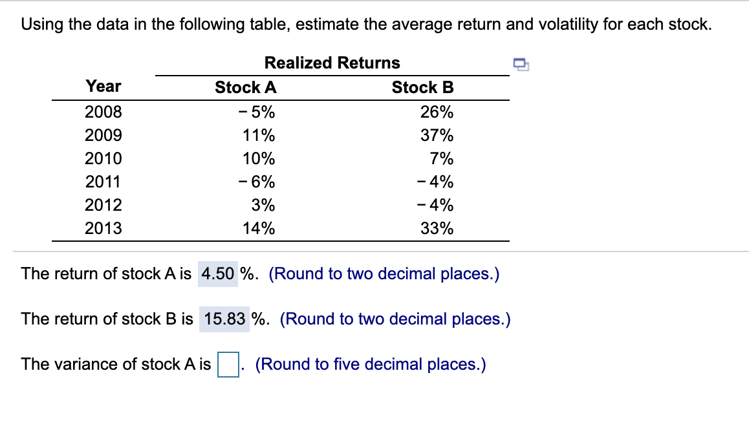Image resolution: width=749 pixels, height=437 pixels.
Task: Click the Realized Returns table heading
Action: click(332, 63)
